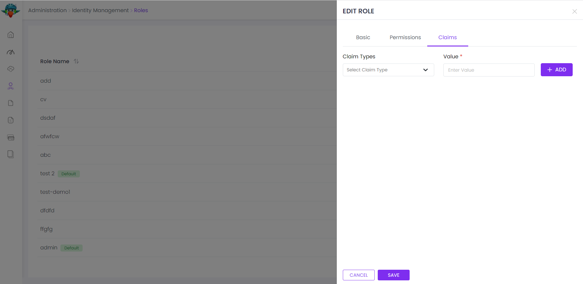Screen dimensions: 583x284
Task: Select the 'dsdaf' role row
Action: (187, 118)
